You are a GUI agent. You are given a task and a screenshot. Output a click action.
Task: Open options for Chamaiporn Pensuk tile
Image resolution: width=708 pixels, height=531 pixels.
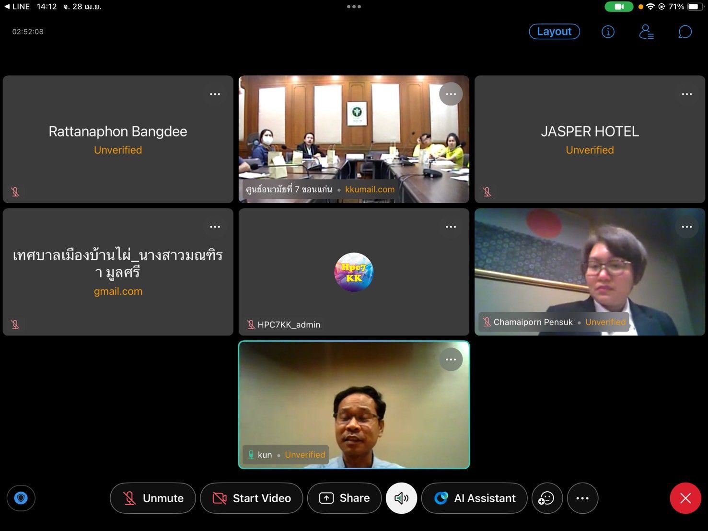coord(687,227)
